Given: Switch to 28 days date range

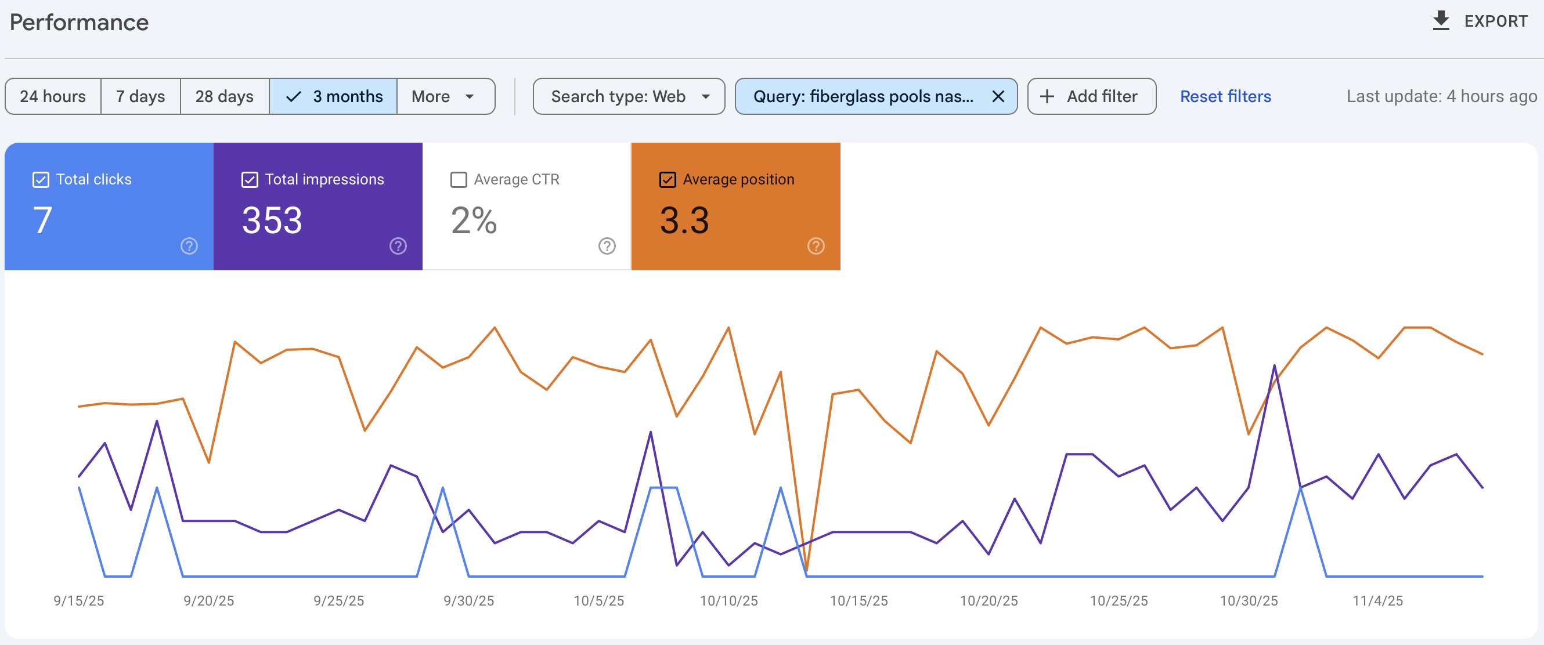Looking at the screenshot, I should click(224, 96).
